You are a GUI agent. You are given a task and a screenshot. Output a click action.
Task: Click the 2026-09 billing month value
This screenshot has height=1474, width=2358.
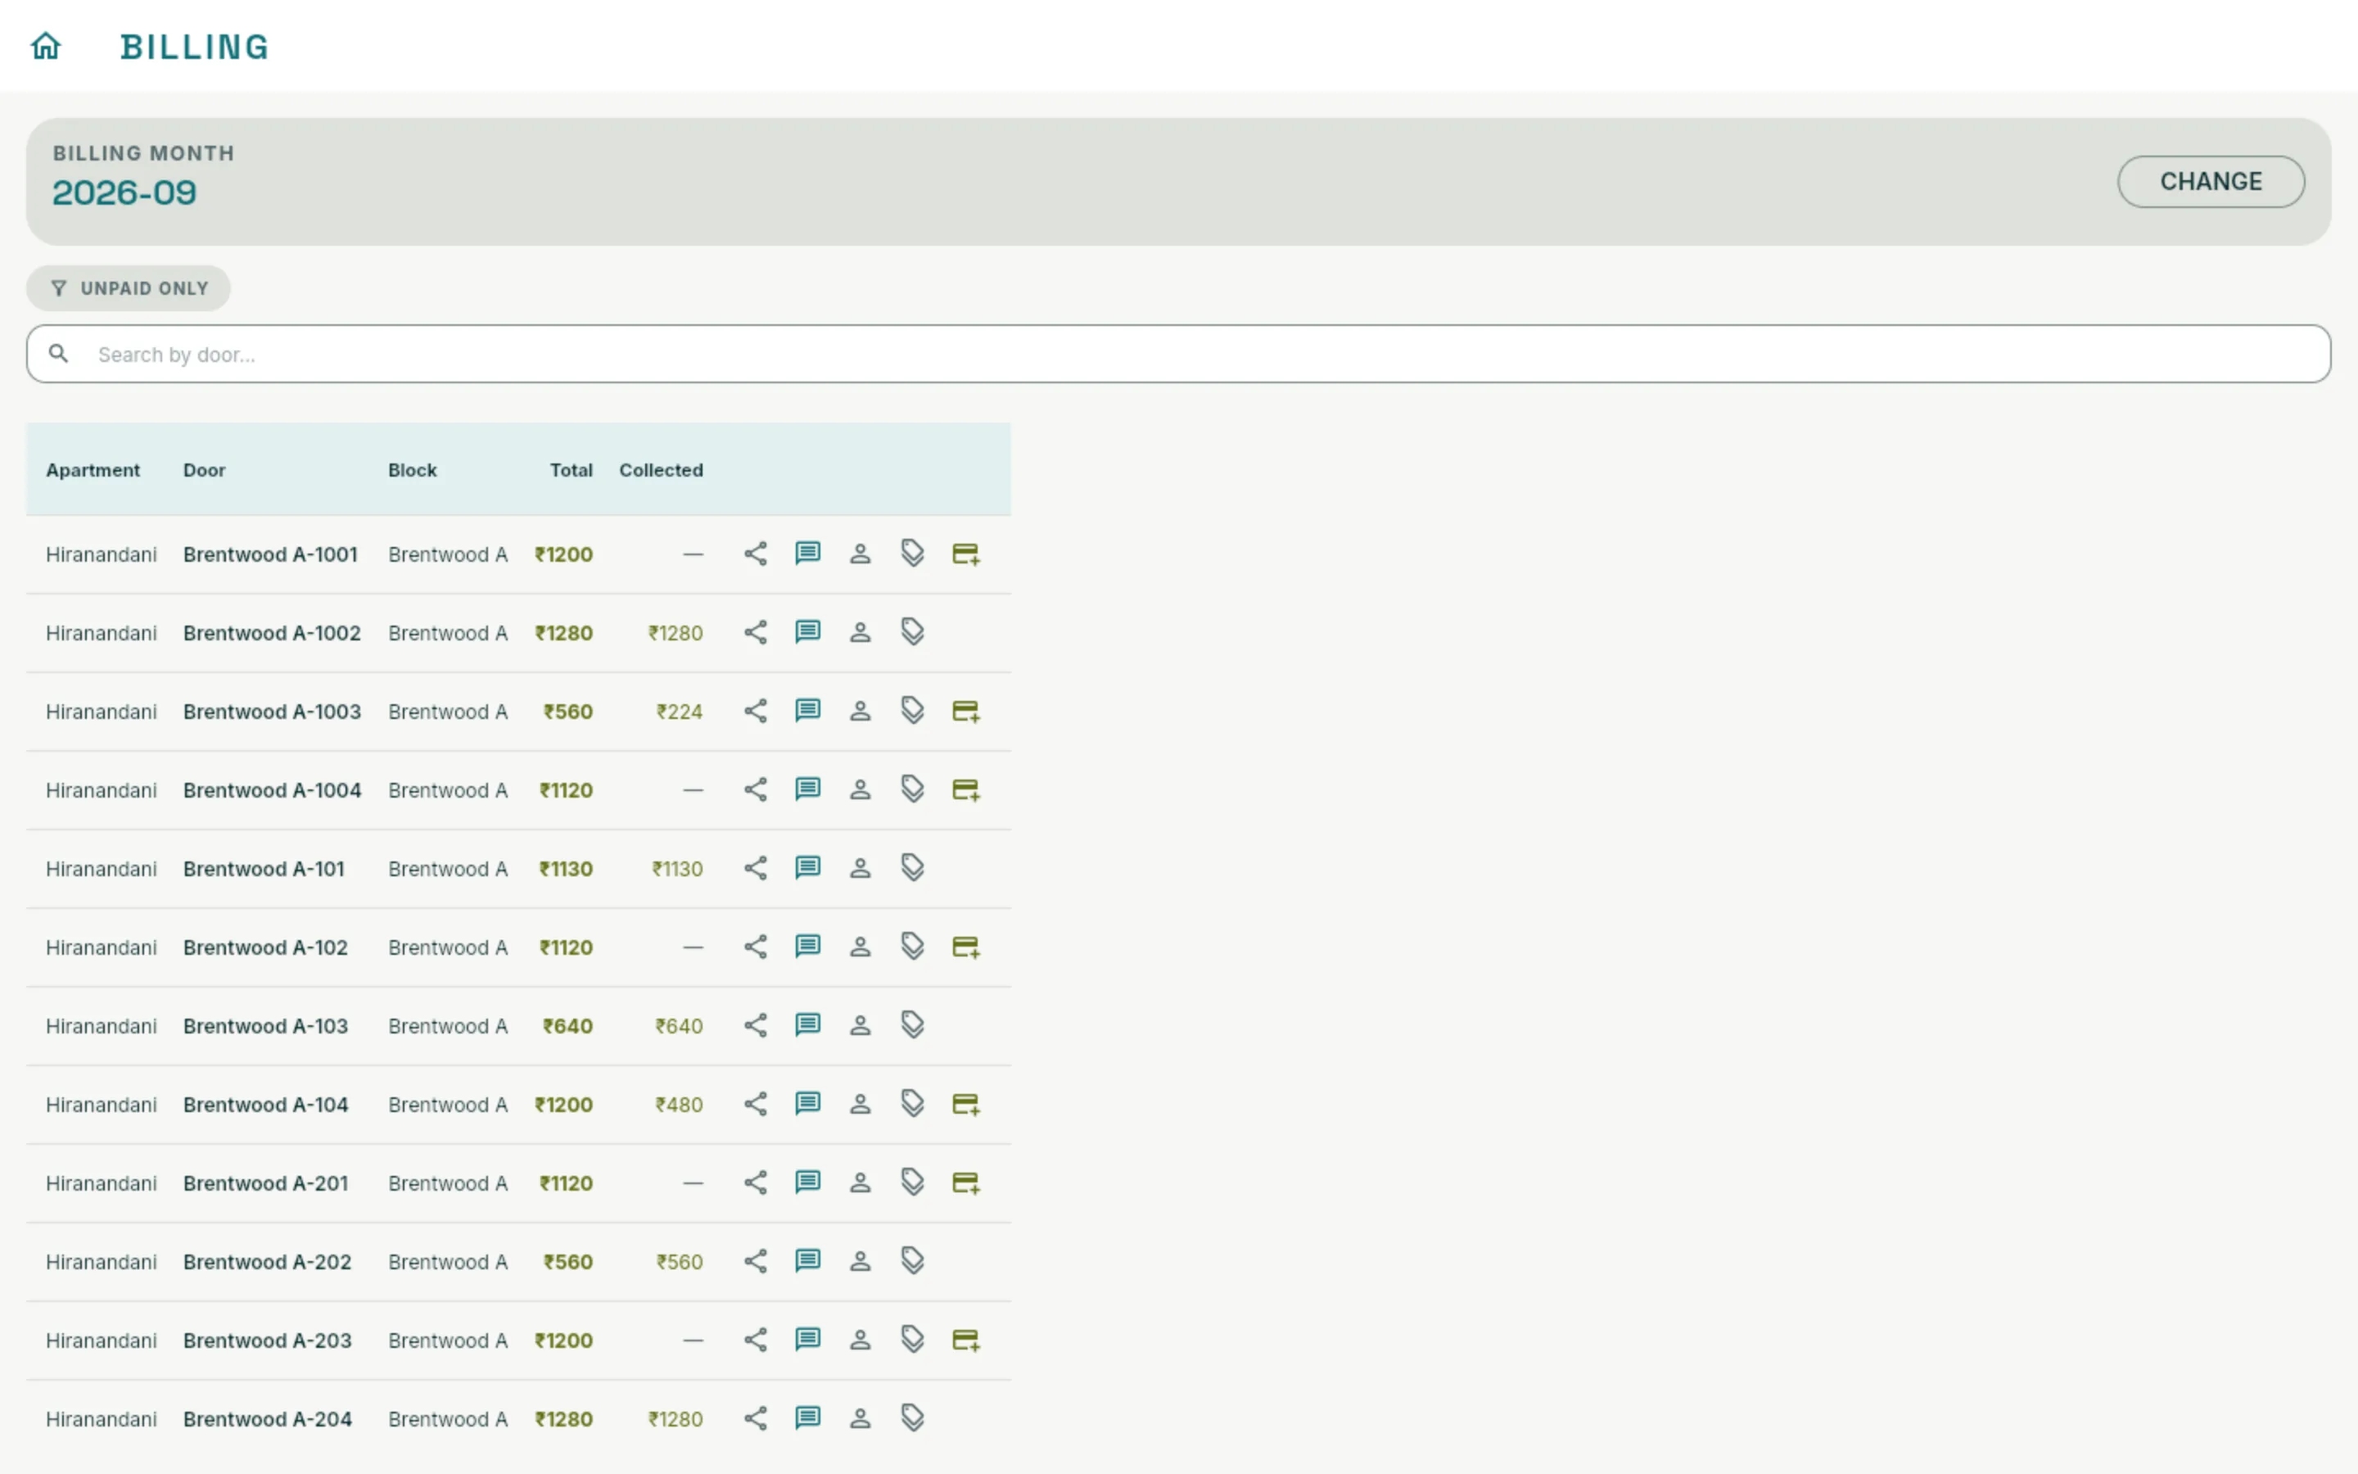124,193
